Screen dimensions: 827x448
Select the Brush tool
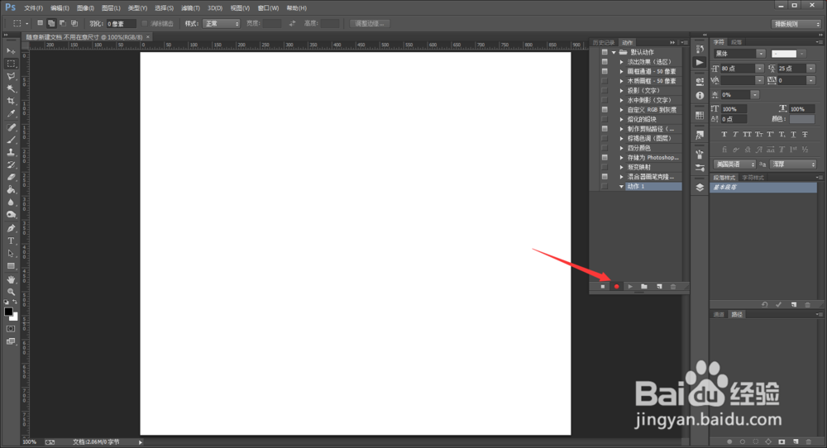tap(11, 140)
